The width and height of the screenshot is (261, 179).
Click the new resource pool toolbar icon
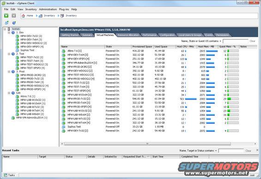click(x=14, y=23)
